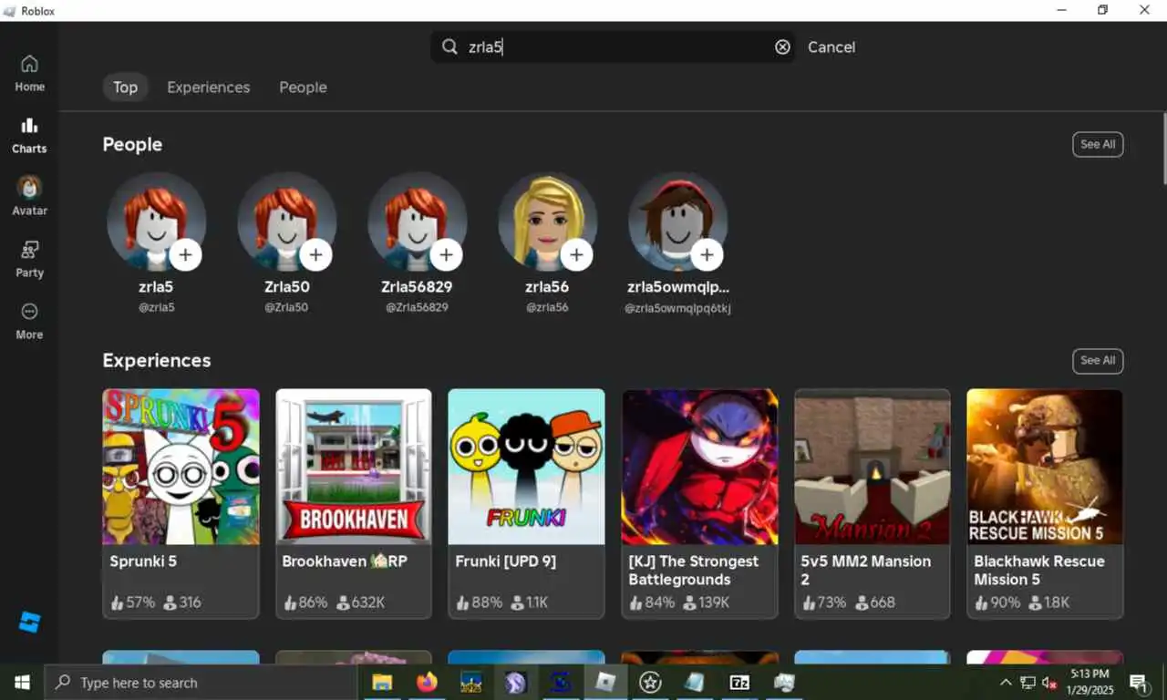Image resolution: width=1167 pixels, height=700 pixels.
Task: Add zrla5owmqlp... as a friend with plus icon
Action: [x=707, y=254]
